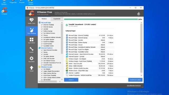Click icon of Internet - LogMeIn row
The image size is (169, 95).
coord(67,73)
